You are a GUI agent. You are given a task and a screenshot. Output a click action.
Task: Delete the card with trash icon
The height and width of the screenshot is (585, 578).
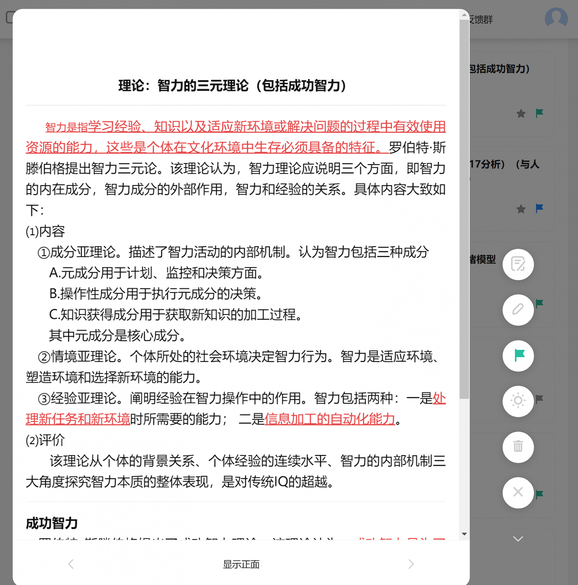click(x=518, y=447)
